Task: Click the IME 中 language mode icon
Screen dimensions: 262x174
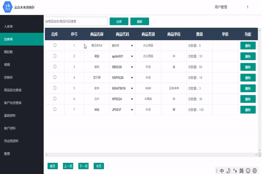Action: click(x=222, y=170)
